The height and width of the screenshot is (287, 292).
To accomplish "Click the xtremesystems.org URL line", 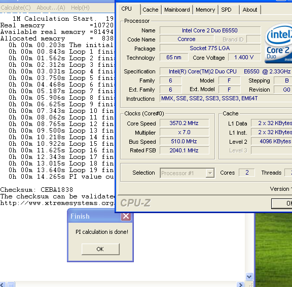I will point(57,203).
